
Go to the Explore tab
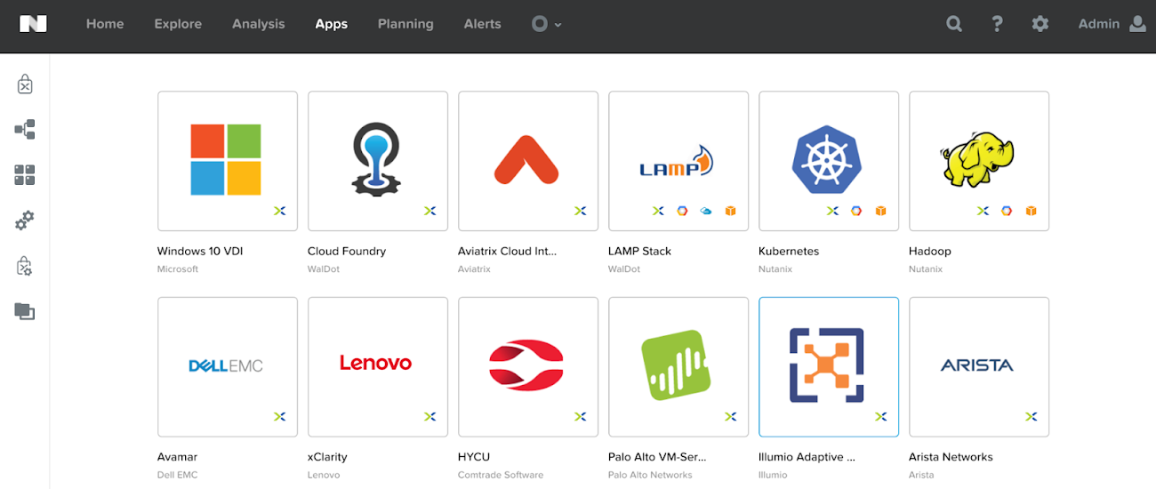coord(178,24)
